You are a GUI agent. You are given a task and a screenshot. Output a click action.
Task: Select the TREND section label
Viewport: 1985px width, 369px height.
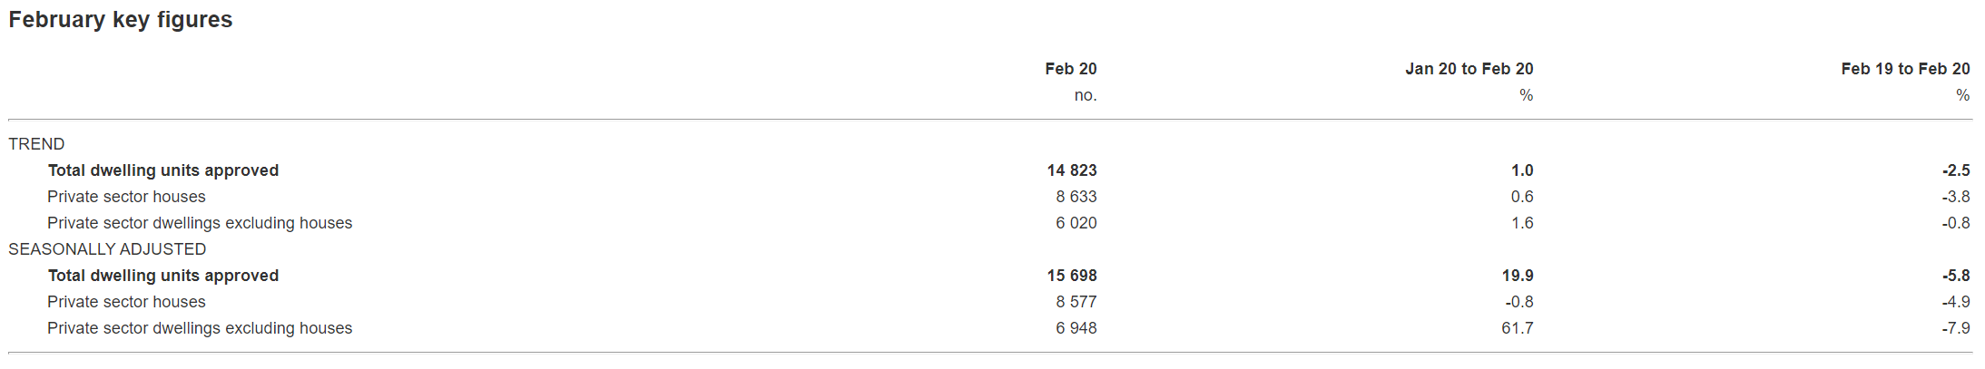click(36, 144)
